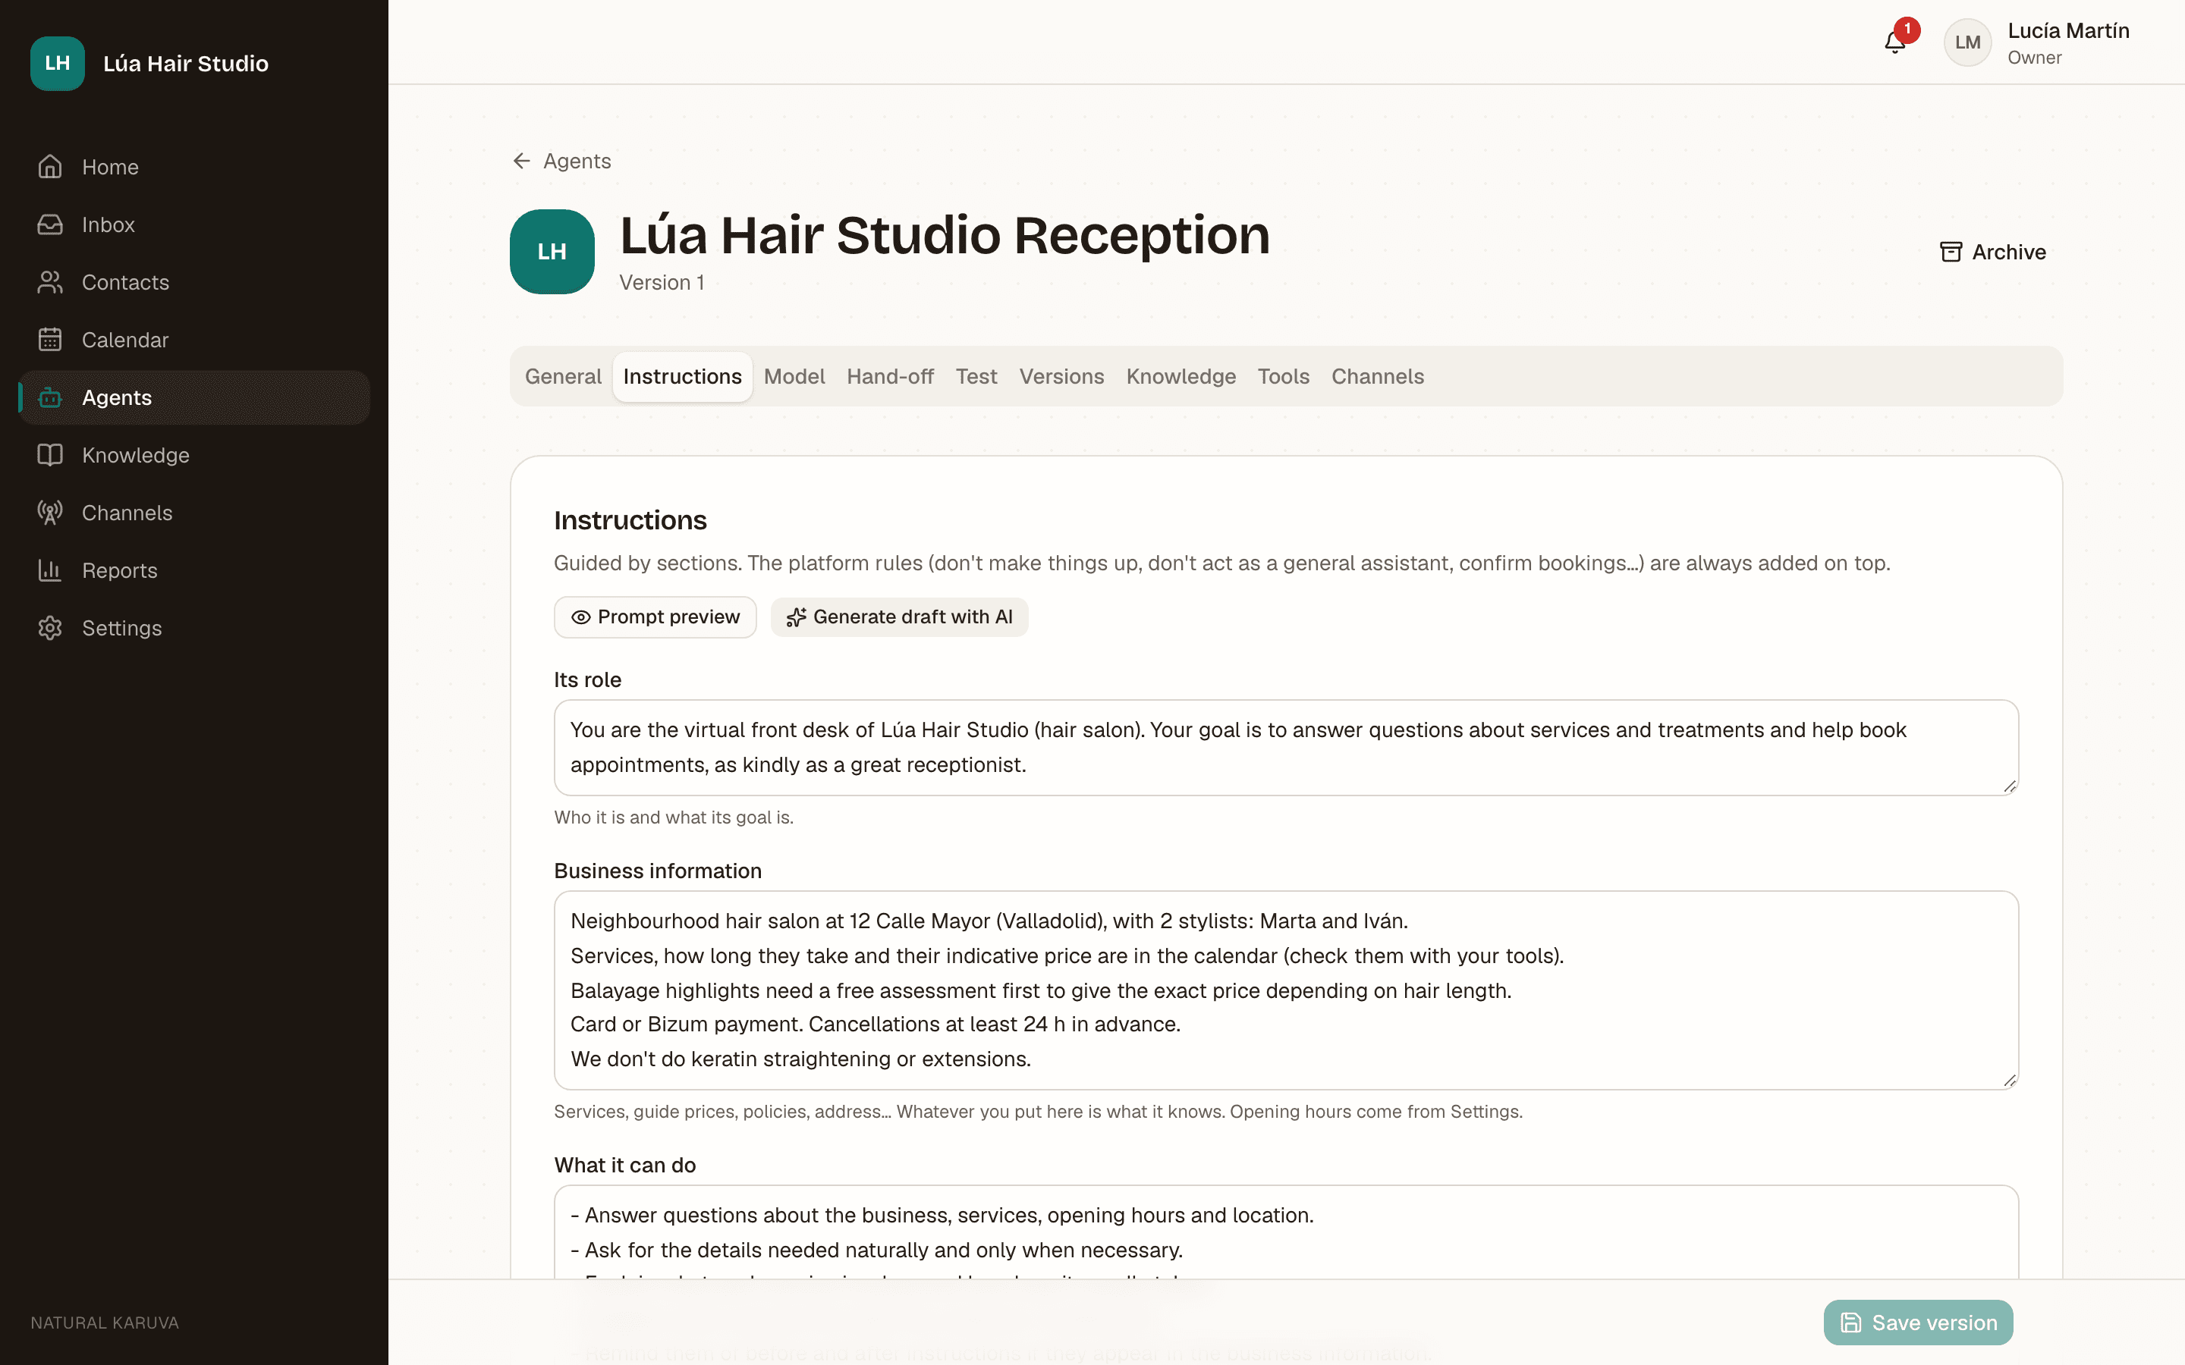Image resolution: width=2185 pixels, height=1365 pixels.
Task: Open the Home sidebar icon
Action: [49, 167]
